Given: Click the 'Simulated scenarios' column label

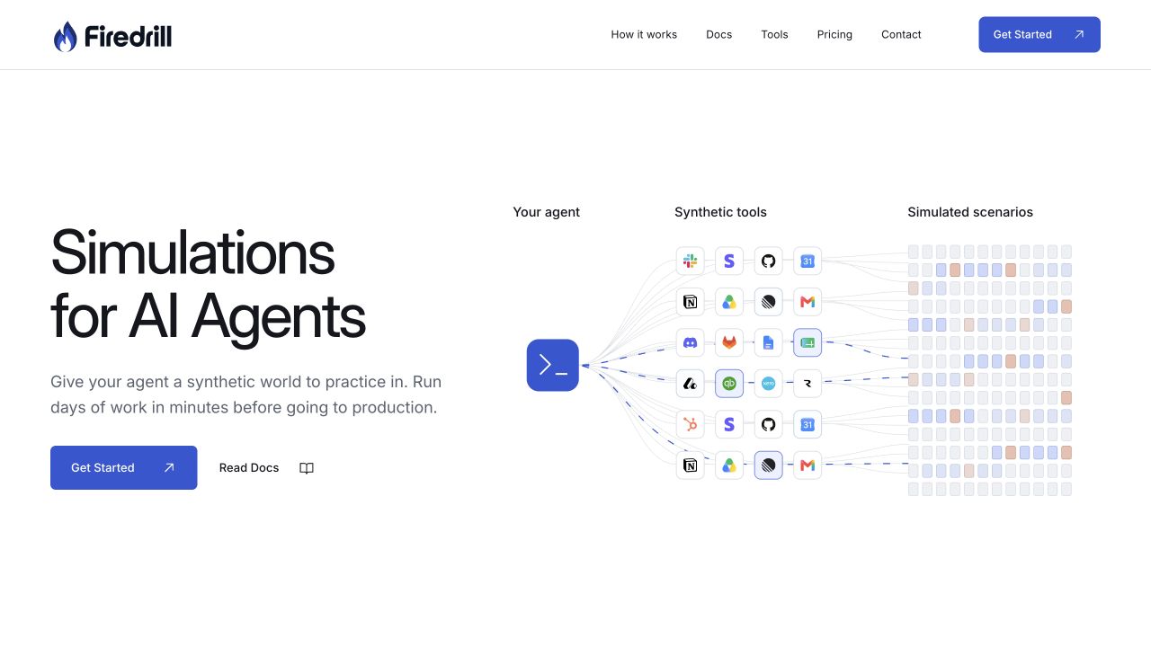Looking at the screenshot, I should (970, 212).
